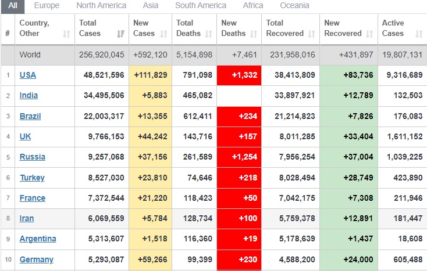
Task: Select the Oceania tab
Action: 295,6
